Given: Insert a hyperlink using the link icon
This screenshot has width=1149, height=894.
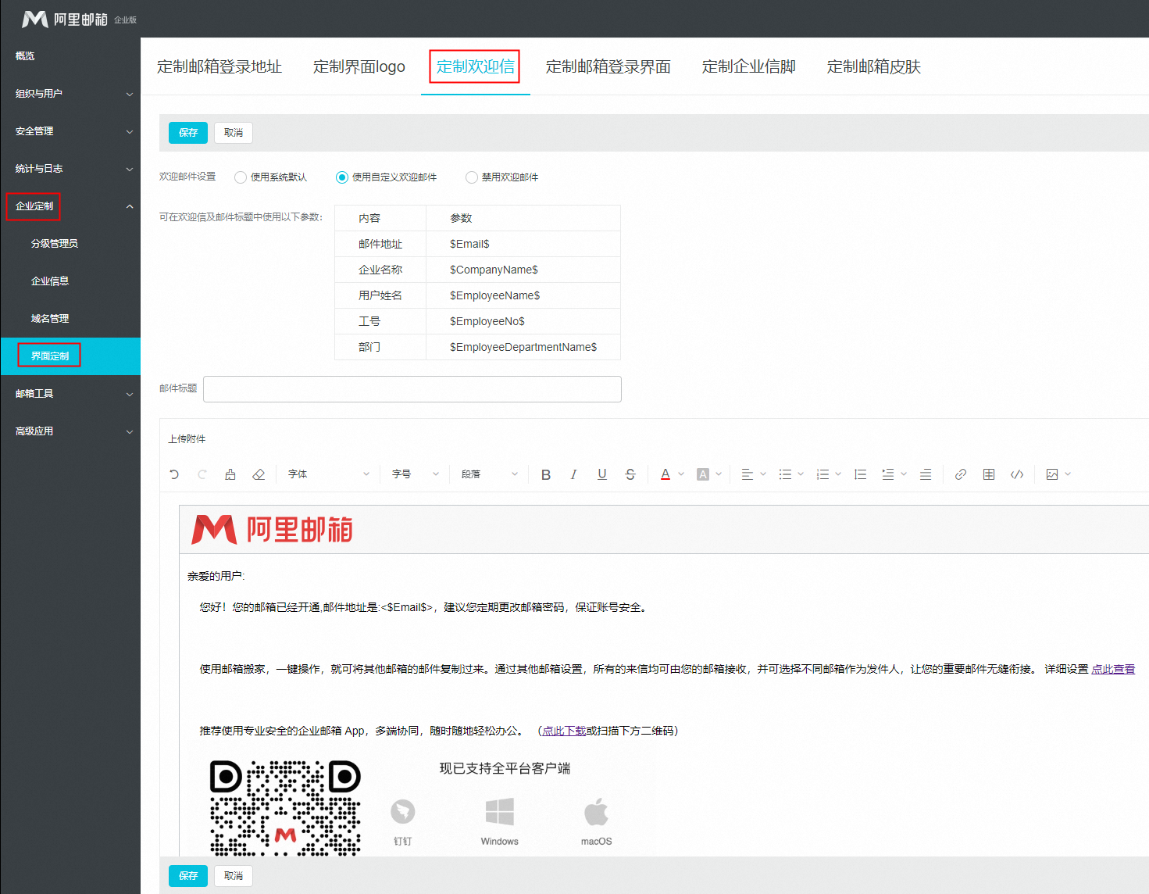Looking at the screenshot, I should click(x=960, y=474).
